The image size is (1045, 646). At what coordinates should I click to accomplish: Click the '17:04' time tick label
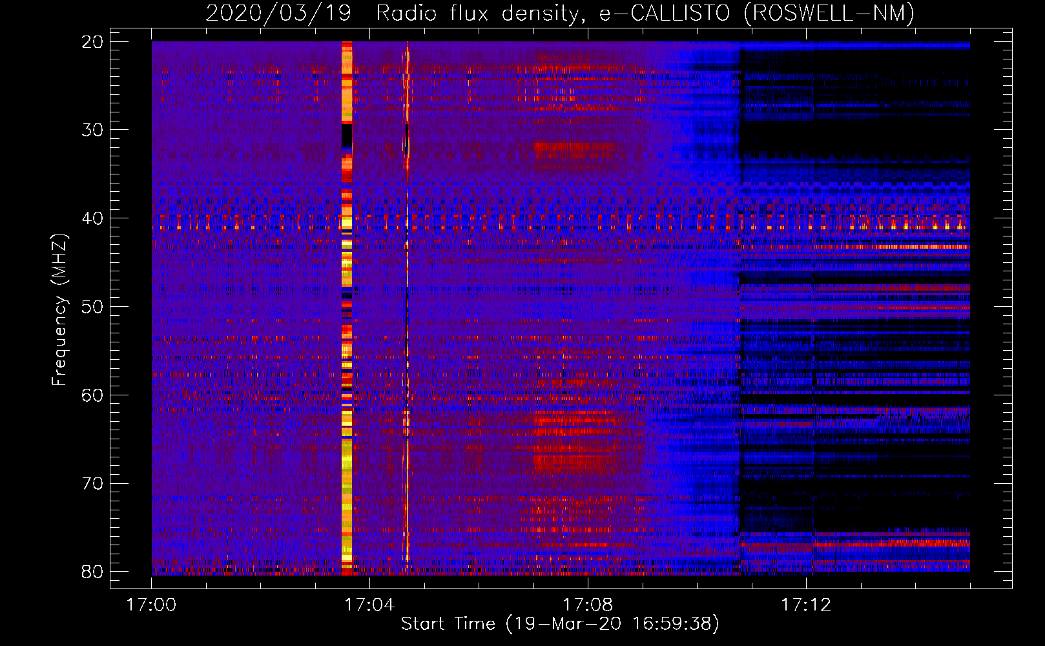click(x=369, y=605)
